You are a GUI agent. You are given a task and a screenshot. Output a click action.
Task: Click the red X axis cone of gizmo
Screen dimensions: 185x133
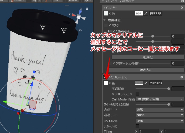tap(74, 15)
